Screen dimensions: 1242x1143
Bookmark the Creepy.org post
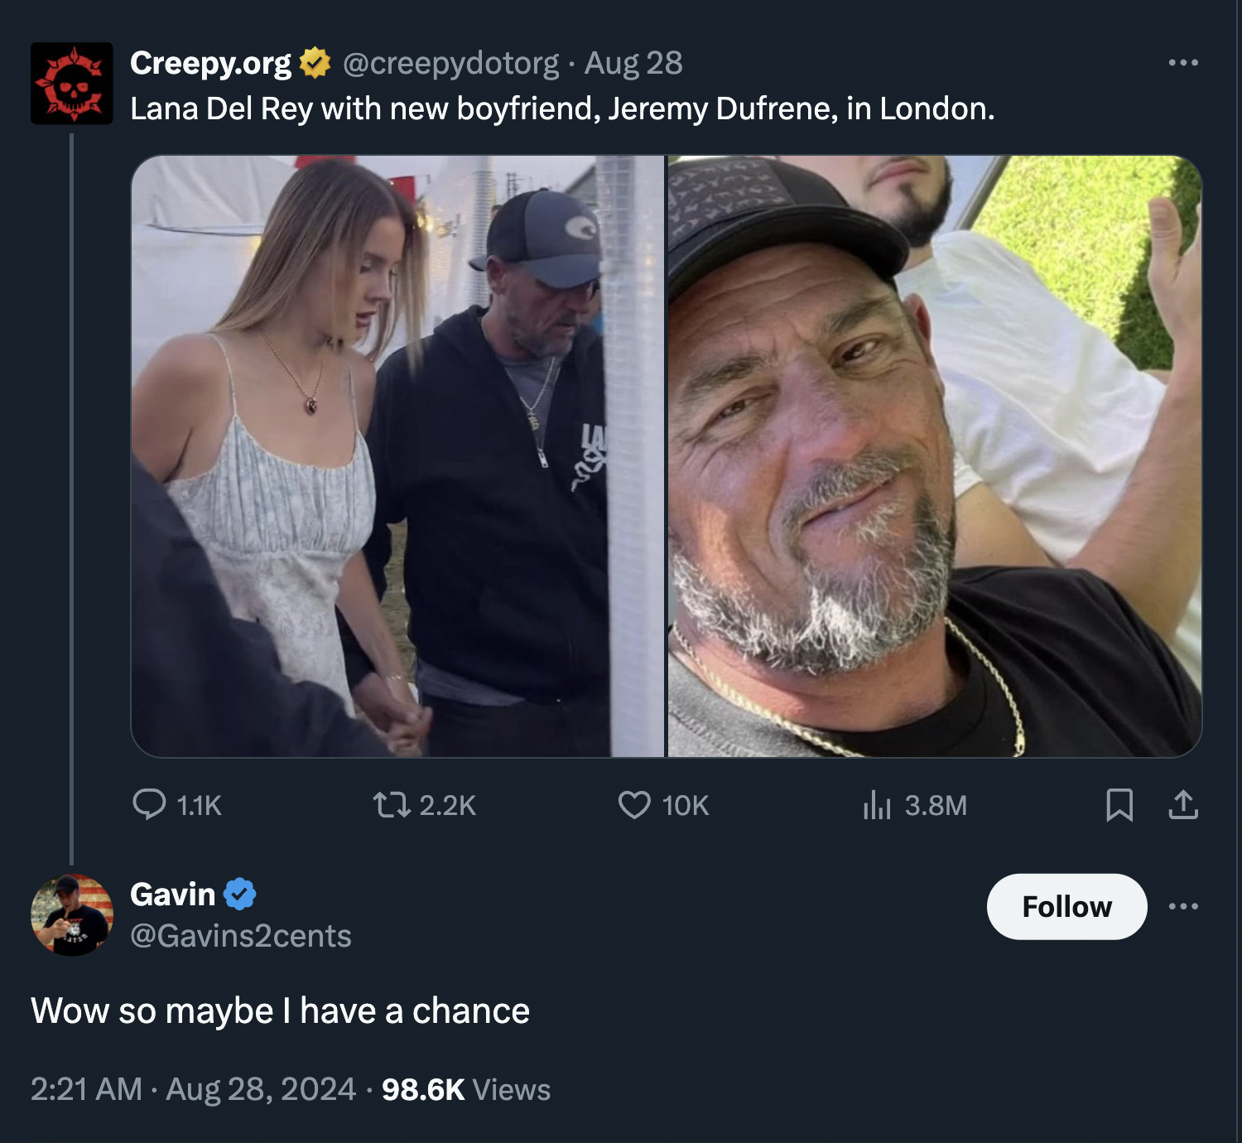tap(1119, 804)
